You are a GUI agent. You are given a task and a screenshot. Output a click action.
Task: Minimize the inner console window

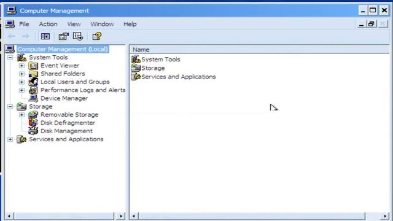361,24
